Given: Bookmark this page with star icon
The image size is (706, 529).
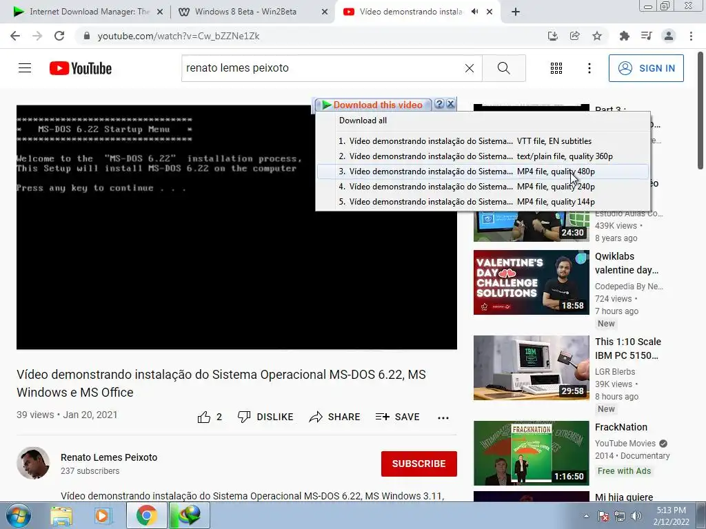Looking at the screenshot, I should point(597,36).
